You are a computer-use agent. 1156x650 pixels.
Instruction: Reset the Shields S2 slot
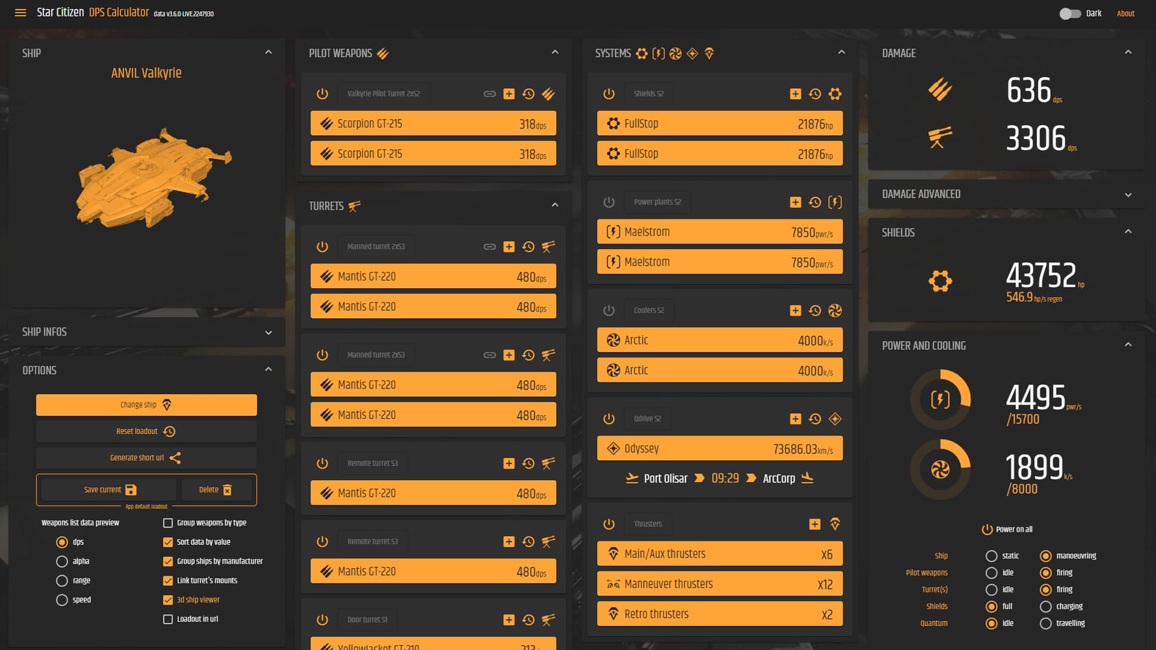(815, 94)
